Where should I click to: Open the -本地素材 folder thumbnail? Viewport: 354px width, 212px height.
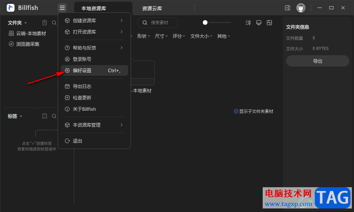[143, 73]
